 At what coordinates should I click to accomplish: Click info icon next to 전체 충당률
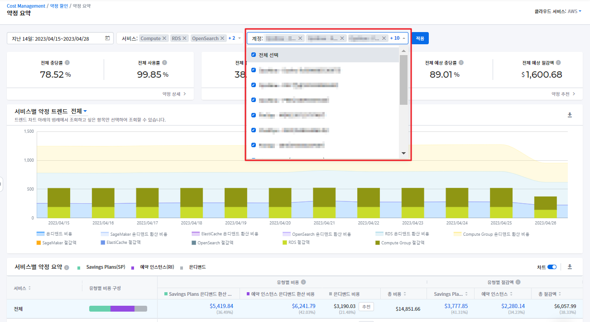(67, 63)
